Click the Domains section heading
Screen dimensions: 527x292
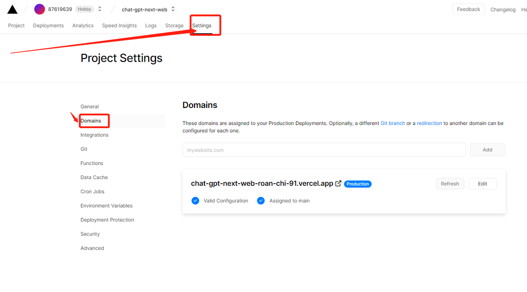tap(200, 105)
